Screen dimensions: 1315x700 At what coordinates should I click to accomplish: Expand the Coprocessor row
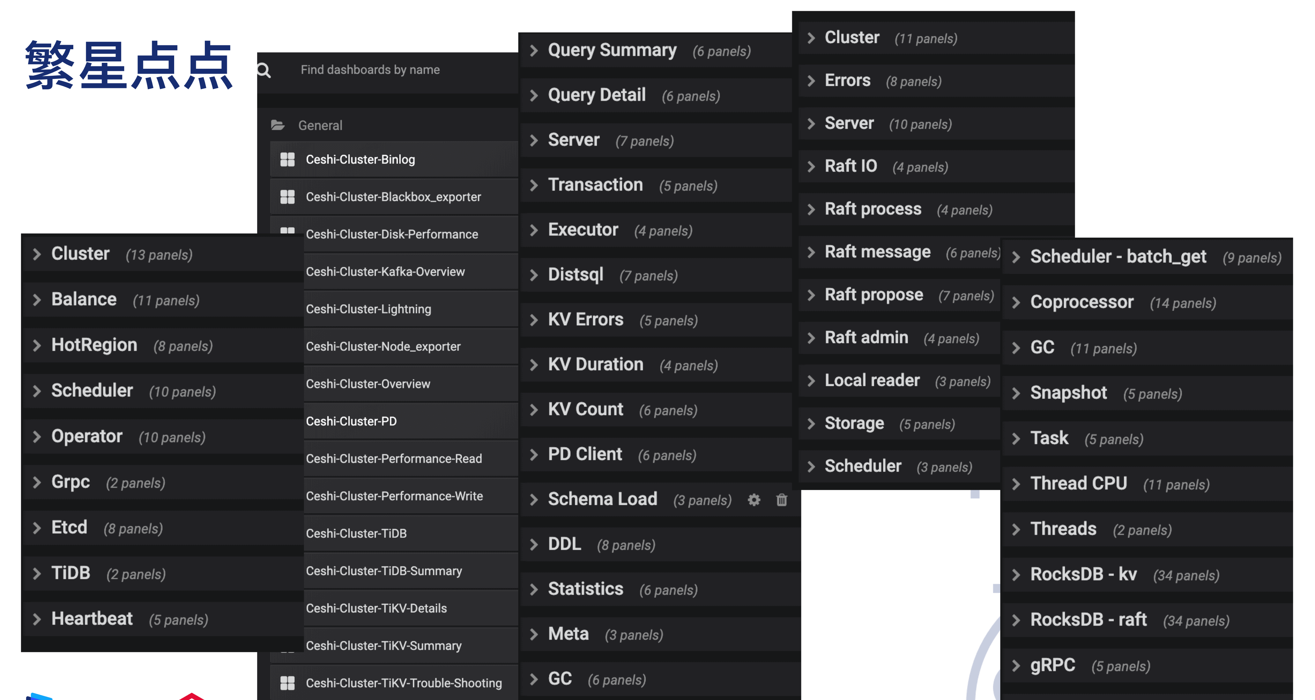[x=1147, y=302]
